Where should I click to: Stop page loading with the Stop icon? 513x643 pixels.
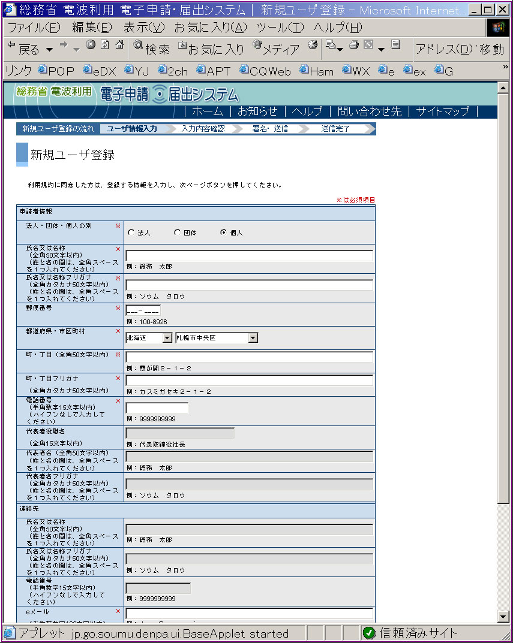point(91,44)
